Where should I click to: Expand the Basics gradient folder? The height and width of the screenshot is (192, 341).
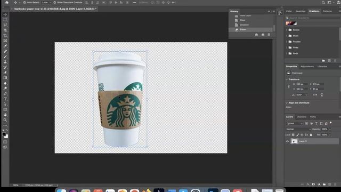[287, 30]
